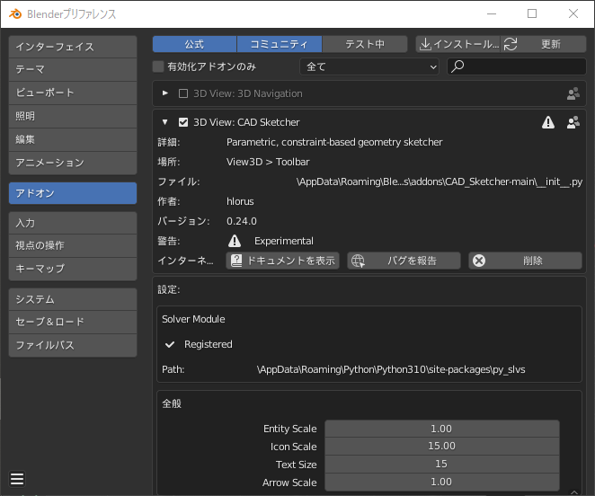Click the バグを報告 button
This screenshot has height=496, width=595.
(404, 261)
